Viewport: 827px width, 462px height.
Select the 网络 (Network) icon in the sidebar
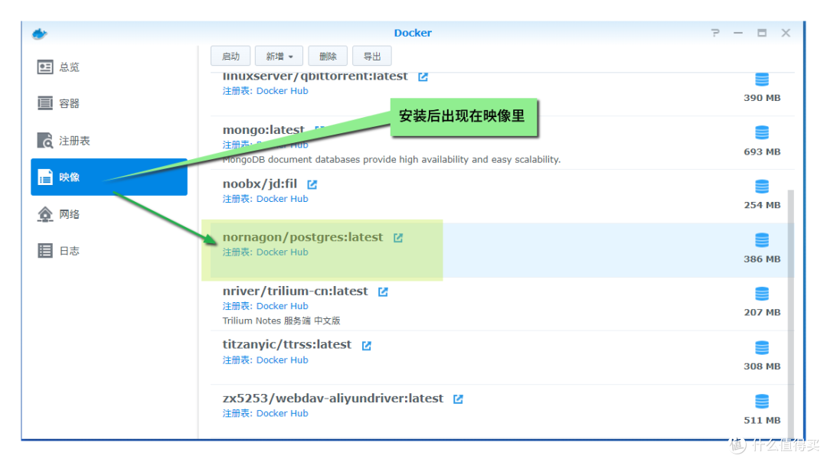(45, 213)
